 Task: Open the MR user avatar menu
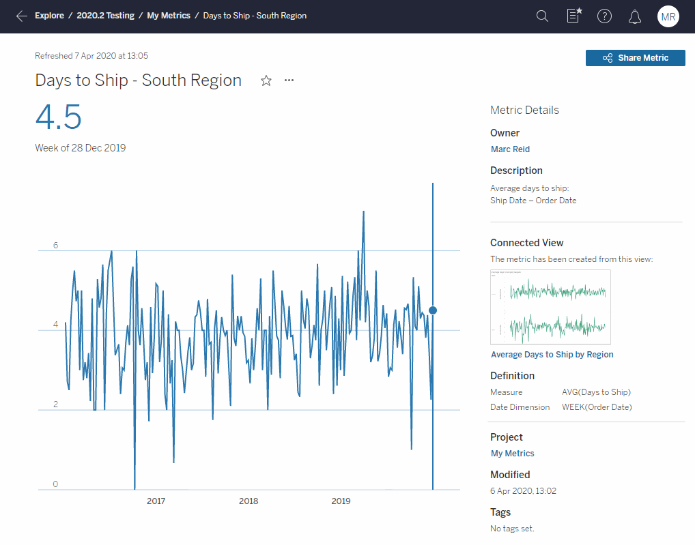coord(668,16)
